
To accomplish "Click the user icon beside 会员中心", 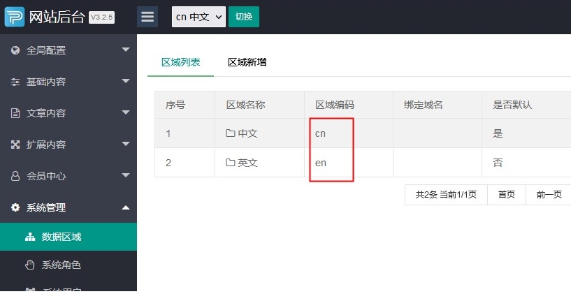I will (15, 176).
